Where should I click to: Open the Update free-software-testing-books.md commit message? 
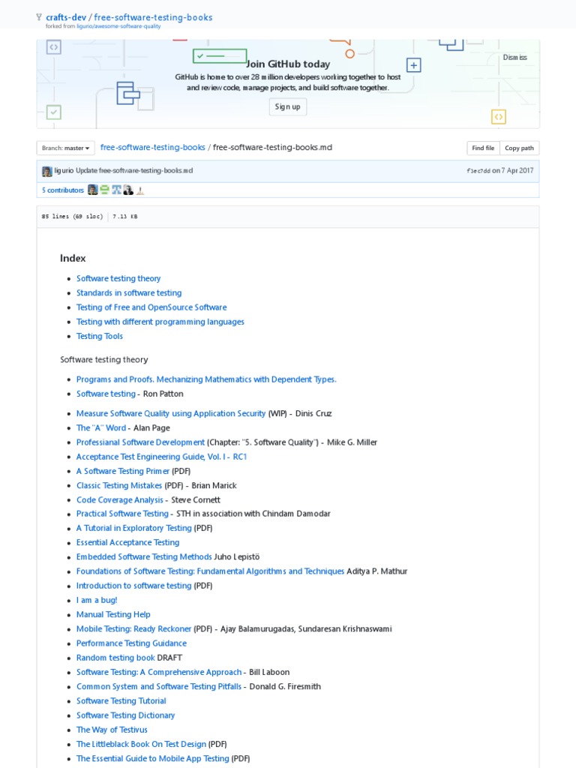click(x=134, y=170)
